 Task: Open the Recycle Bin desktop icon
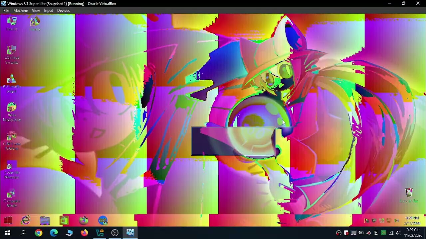(409, 195)
